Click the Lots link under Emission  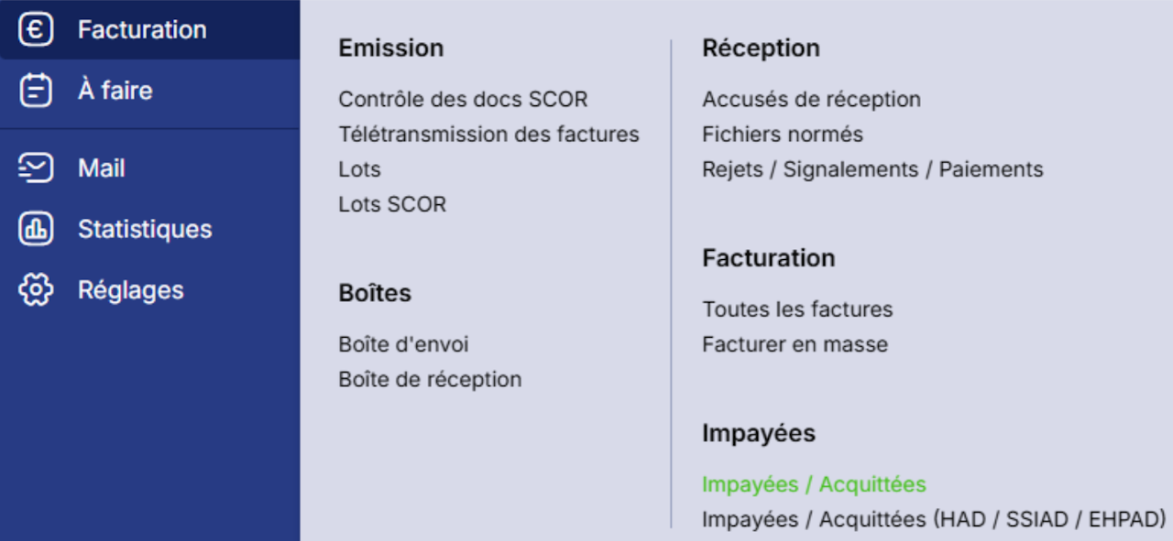(x=359, y=169)
